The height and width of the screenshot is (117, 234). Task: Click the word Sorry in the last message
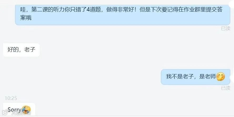coord(14,110)
